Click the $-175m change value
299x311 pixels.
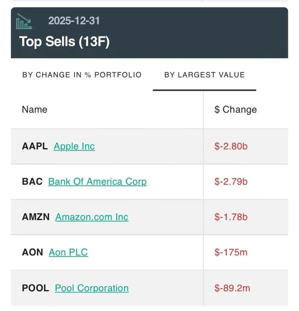(231, 252)
